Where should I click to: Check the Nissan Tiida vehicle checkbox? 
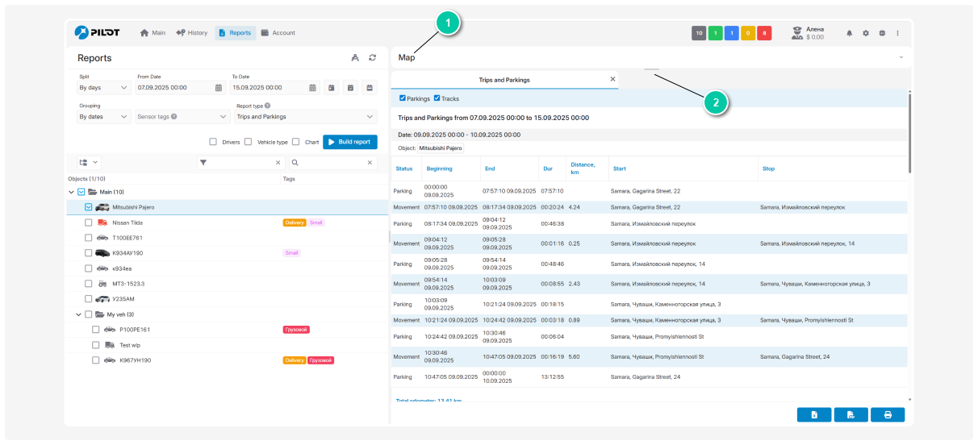89,222
